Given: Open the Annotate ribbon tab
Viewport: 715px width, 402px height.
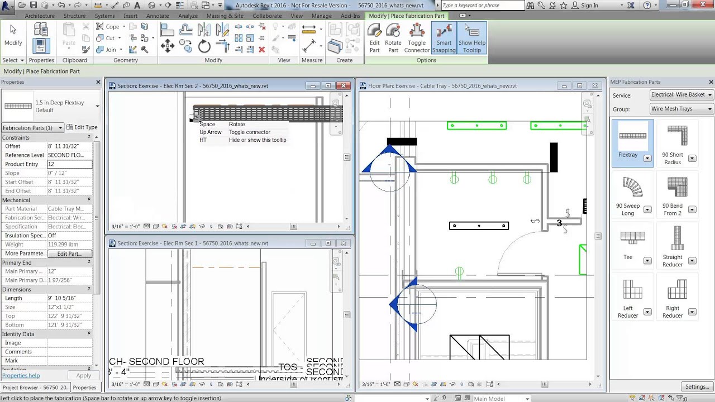Looking at the screenshot, I should click(158, 16).
